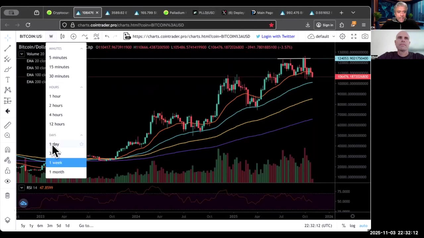Collapse the indicator legend next to Volume
This screenshot has height=238, width=424.
22,54
